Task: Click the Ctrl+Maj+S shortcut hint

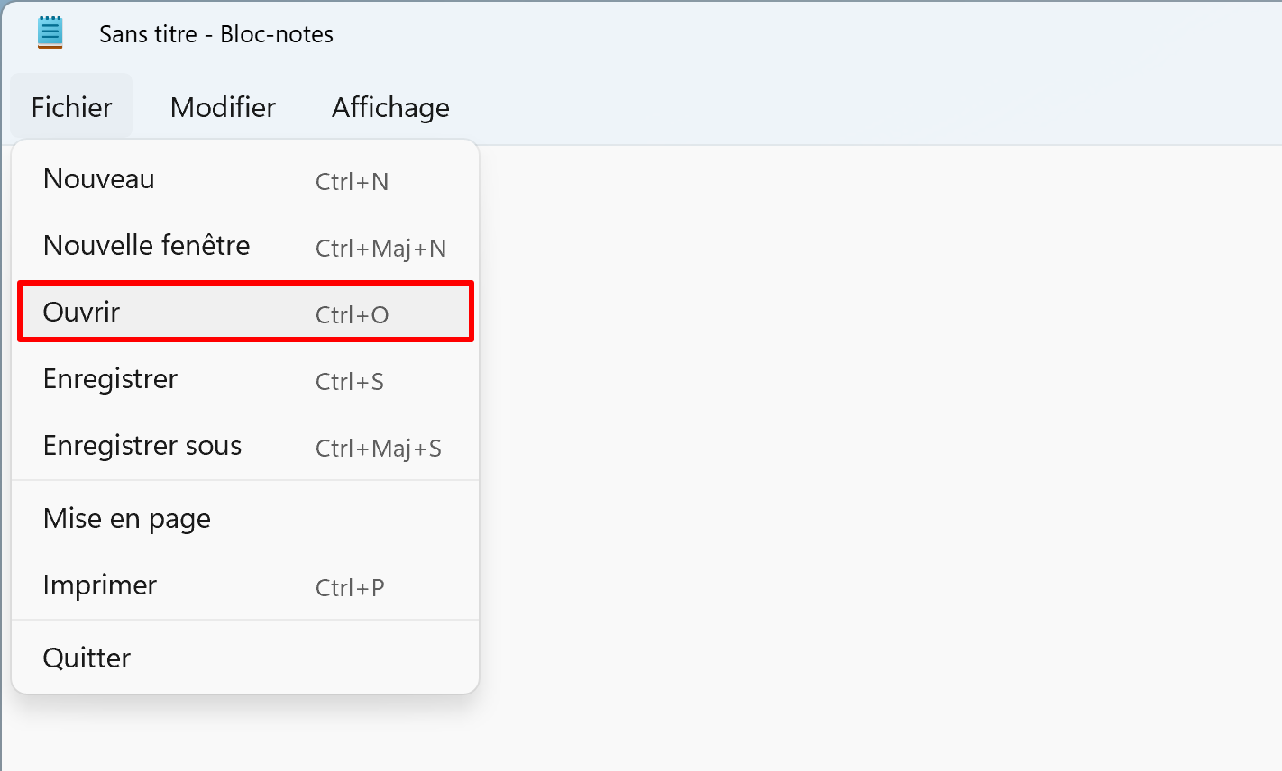Action: (379, 449)
